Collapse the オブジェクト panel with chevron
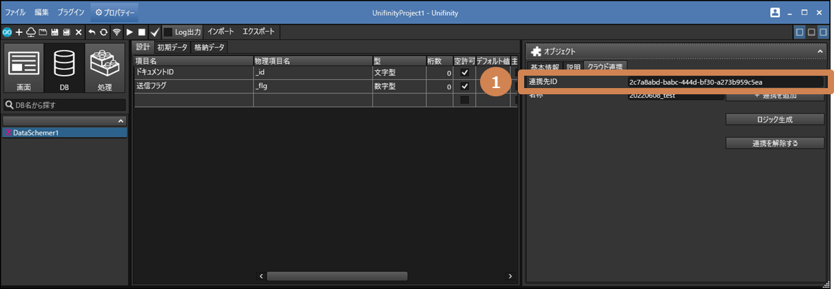834x289 pixels. pos(820,52)
